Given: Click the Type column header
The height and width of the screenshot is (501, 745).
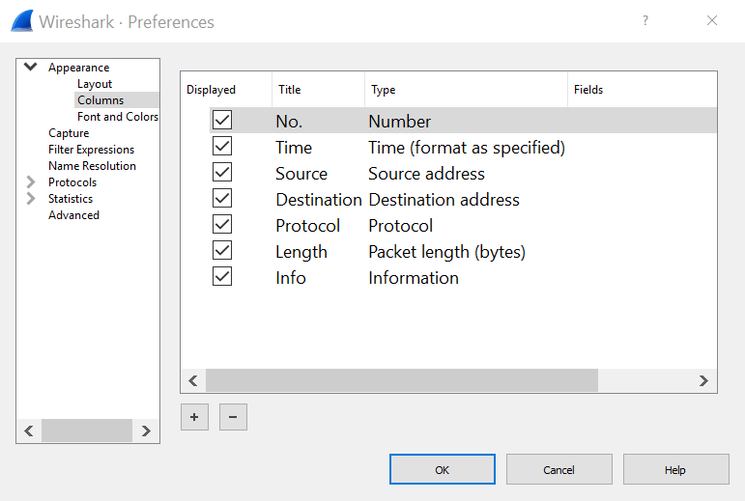Looking at the screenshot, I should [384, 90].
